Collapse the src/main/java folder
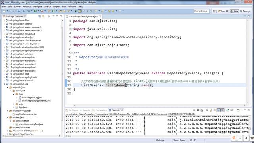Screen dimensions: 254x143 (8, 87)
